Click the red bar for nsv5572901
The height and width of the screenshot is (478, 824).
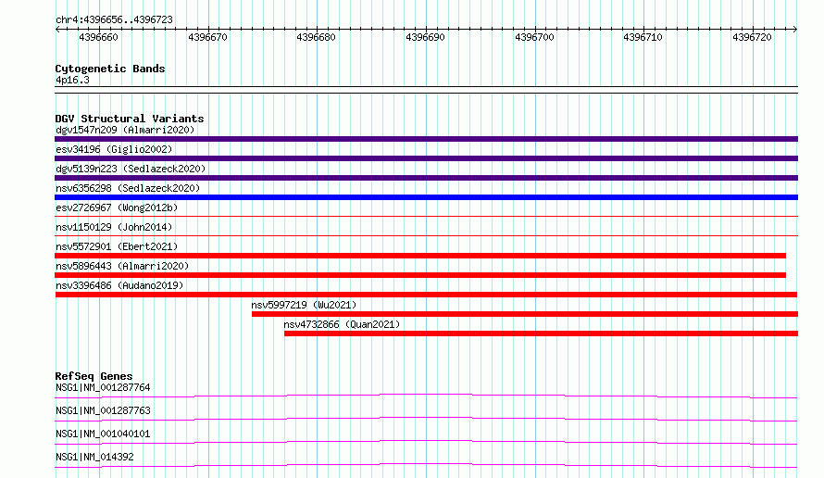tap(420, 256)
